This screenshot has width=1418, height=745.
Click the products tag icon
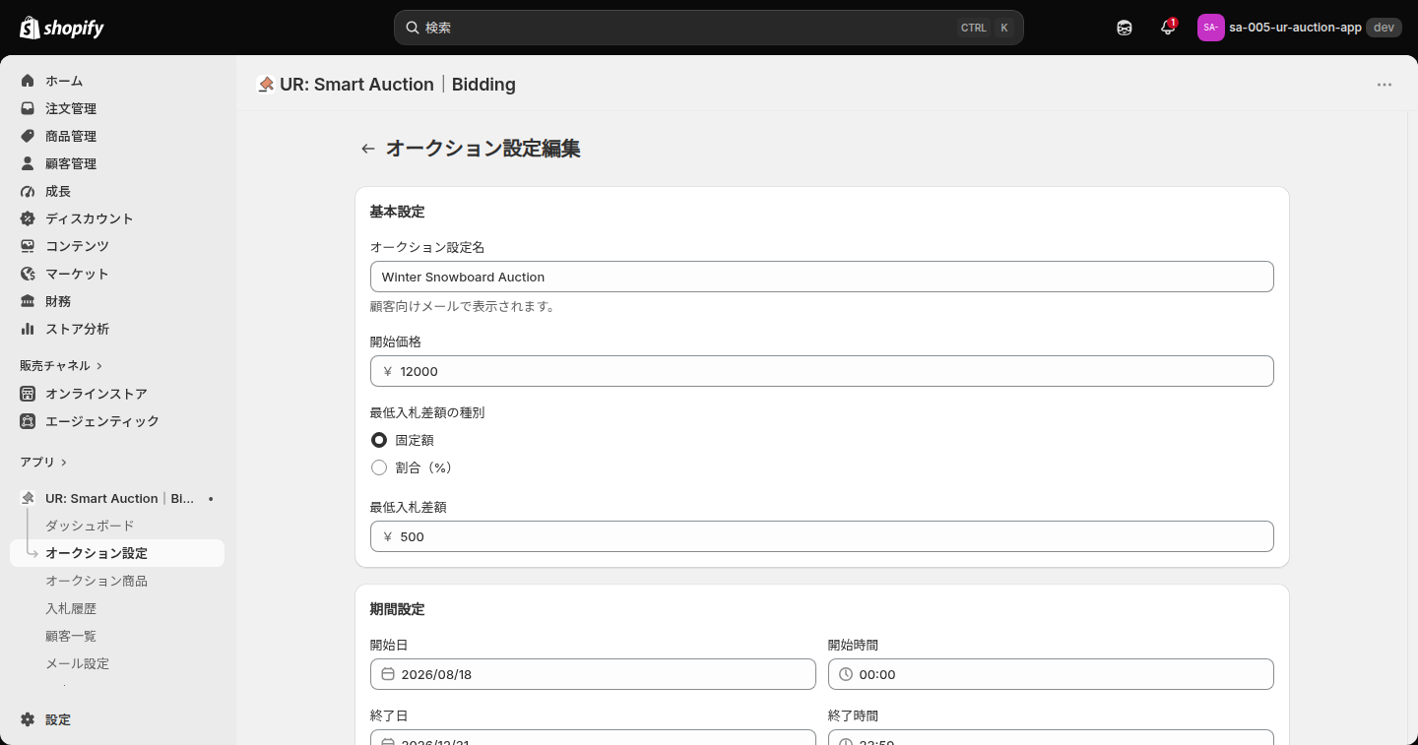tap(28, 136)
